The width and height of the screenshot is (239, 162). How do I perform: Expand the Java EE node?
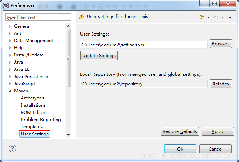(x=10, y=69)
